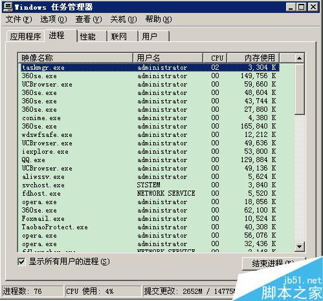Click the Task Manager title bar icon

coord(8,7)
